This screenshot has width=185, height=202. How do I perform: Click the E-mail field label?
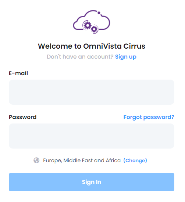(x=18, y=73)
